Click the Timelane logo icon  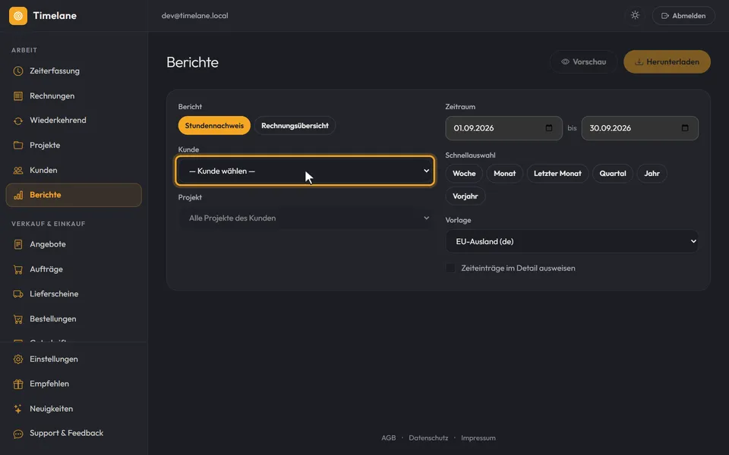tap(18, 16)
